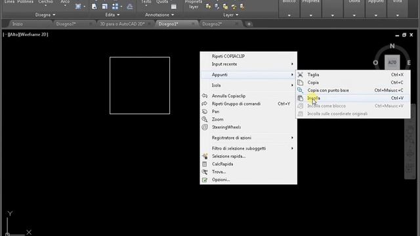
Task: Click the O compass direction on ViewCube
Action: [375, 63]
